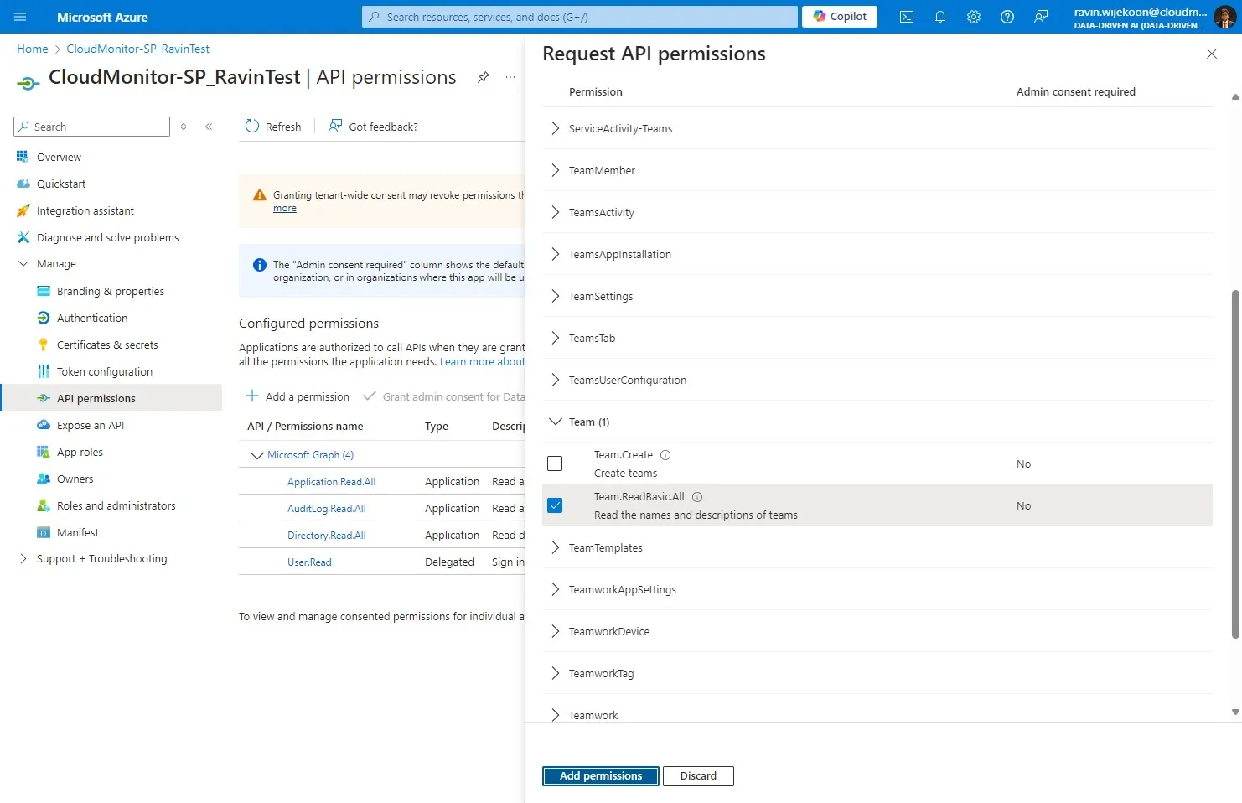The width and height of the screenshot is (1242, 803).
Task: Expand the TeamworkTag permission group
Action: [555, 673]
